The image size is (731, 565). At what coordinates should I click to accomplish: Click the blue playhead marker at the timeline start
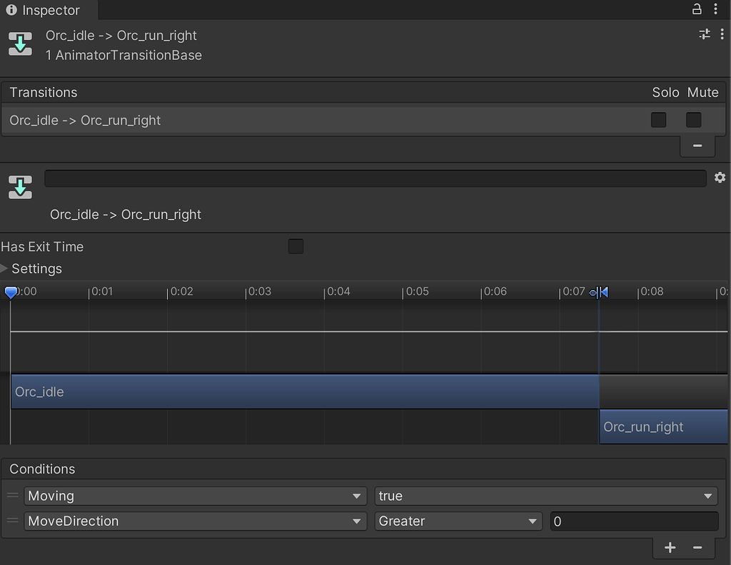(11, 292)
